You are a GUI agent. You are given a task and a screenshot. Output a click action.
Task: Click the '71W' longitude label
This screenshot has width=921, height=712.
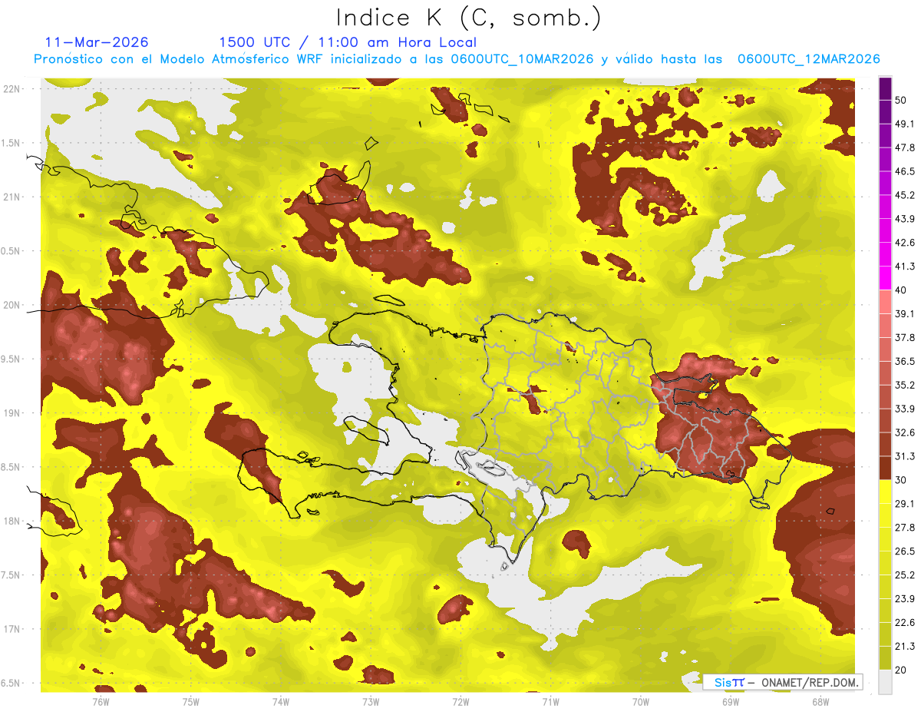tap(550, 702)
